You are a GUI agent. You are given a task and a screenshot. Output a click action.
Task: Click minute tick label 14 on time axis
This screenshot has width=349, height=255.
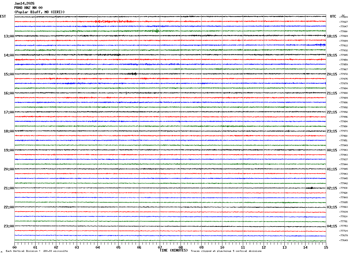[305, 247]
